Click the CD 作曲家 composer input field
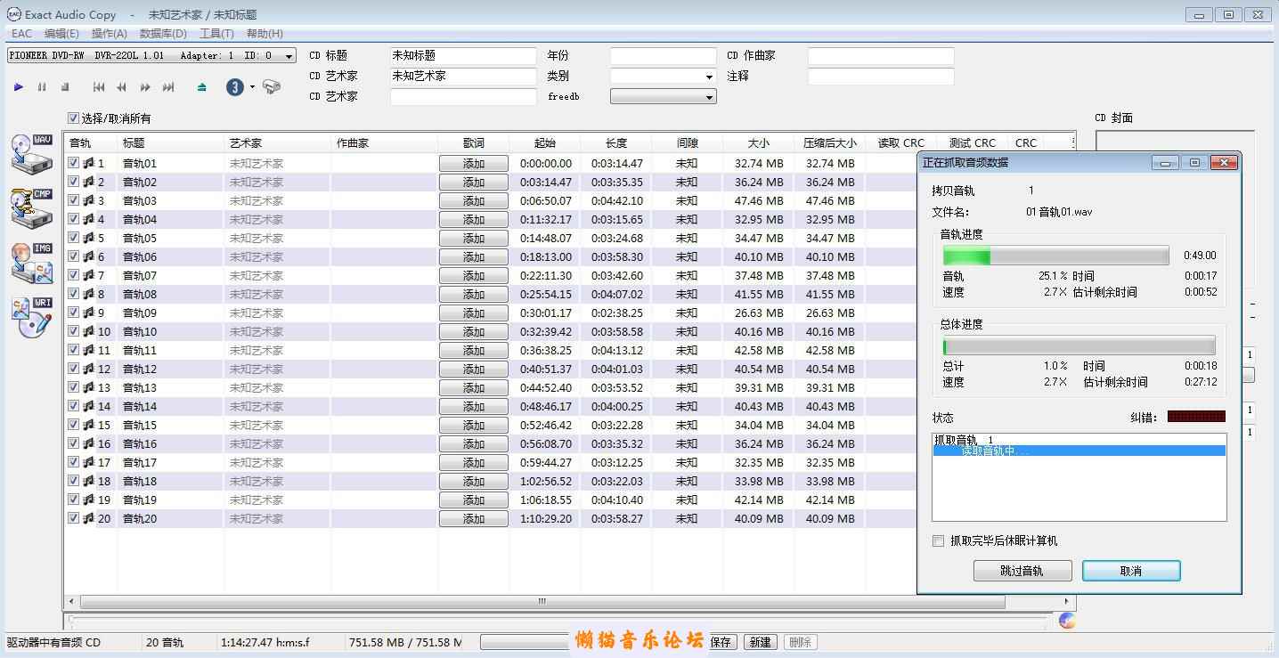Viewport: 1279px width, 658px height. point(881,55)
